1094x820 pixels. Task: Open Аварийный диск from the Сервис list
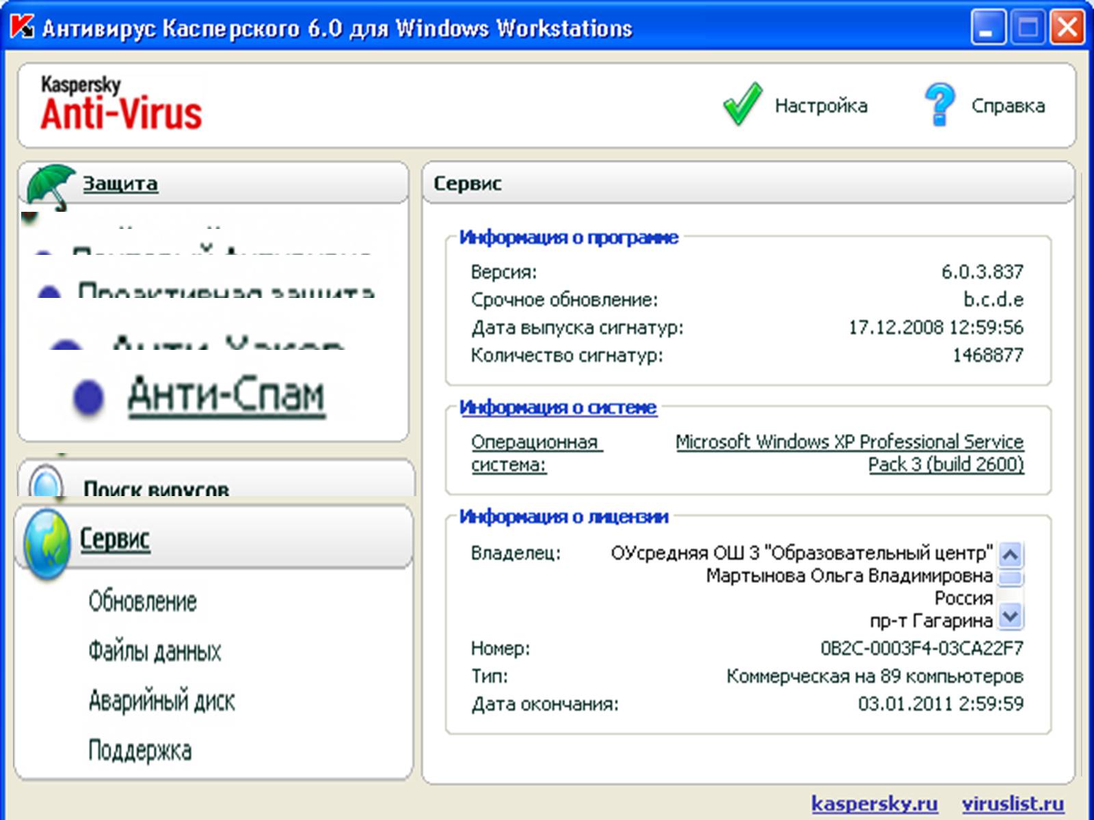[x=161, y=701]
